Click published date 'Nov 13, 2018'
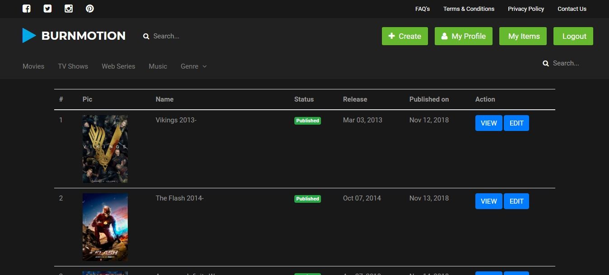Image resolution: width=609 pixels, height=275 pixels. pyautogui.click(x=429, y=198)
